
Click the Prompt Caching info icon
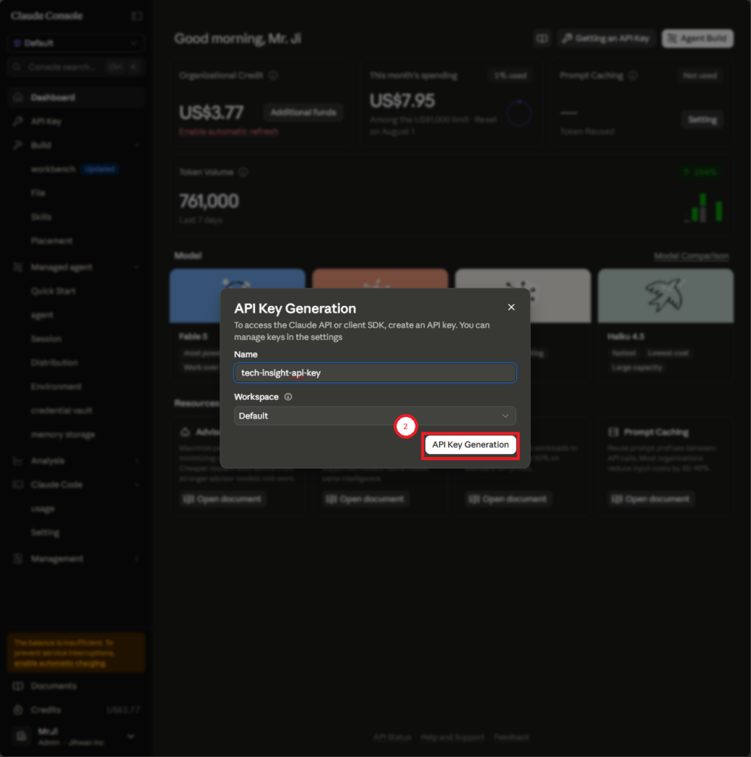(x=633, y=75)
